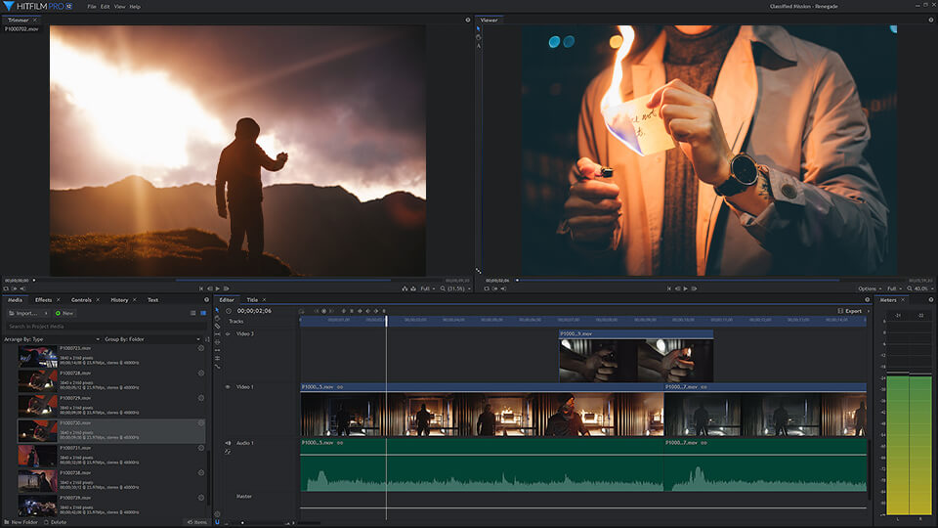
Task: Open the File menu
Action: click(x=92, y=7)
